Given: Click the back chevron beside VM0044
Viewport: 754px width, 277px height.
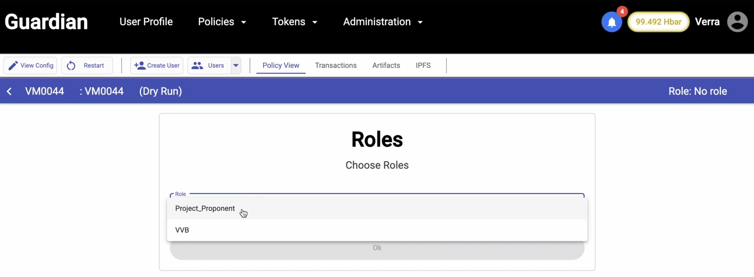Looking at the screenshot, I should [9, 91].
